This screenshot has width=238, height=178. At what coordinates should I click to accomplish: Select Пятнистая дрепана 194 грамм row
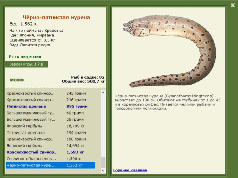[x=51, y=133]
